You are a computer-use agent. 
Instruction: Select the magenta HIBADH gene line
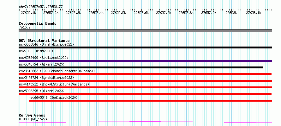[x=145, y=122]
